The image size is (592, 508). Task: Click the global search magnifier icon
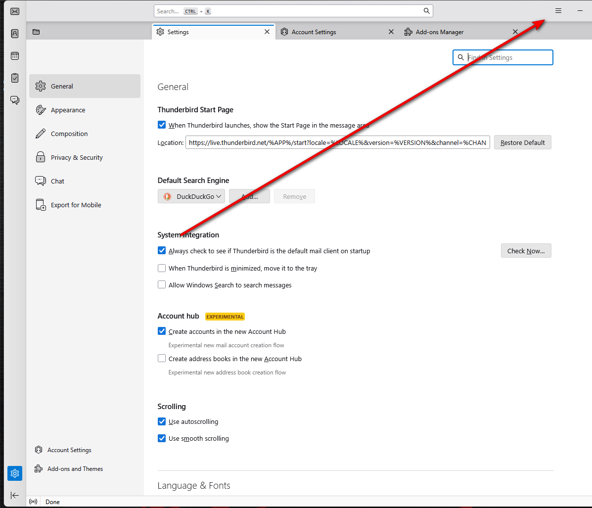[427, 11]
